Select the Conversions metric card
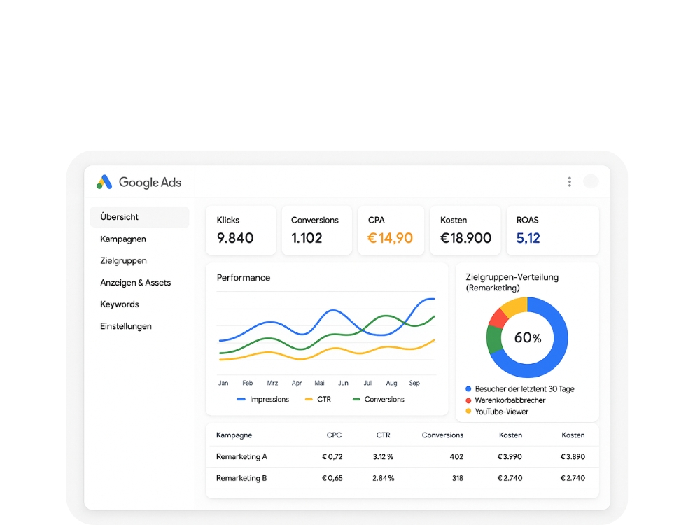The height and width of the screenshot is (525, 700). 316,230
